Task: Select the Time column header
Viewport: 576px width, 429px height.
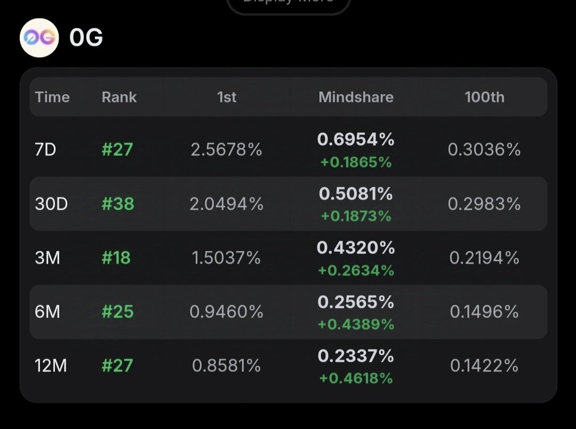Action: click(52, 97)
